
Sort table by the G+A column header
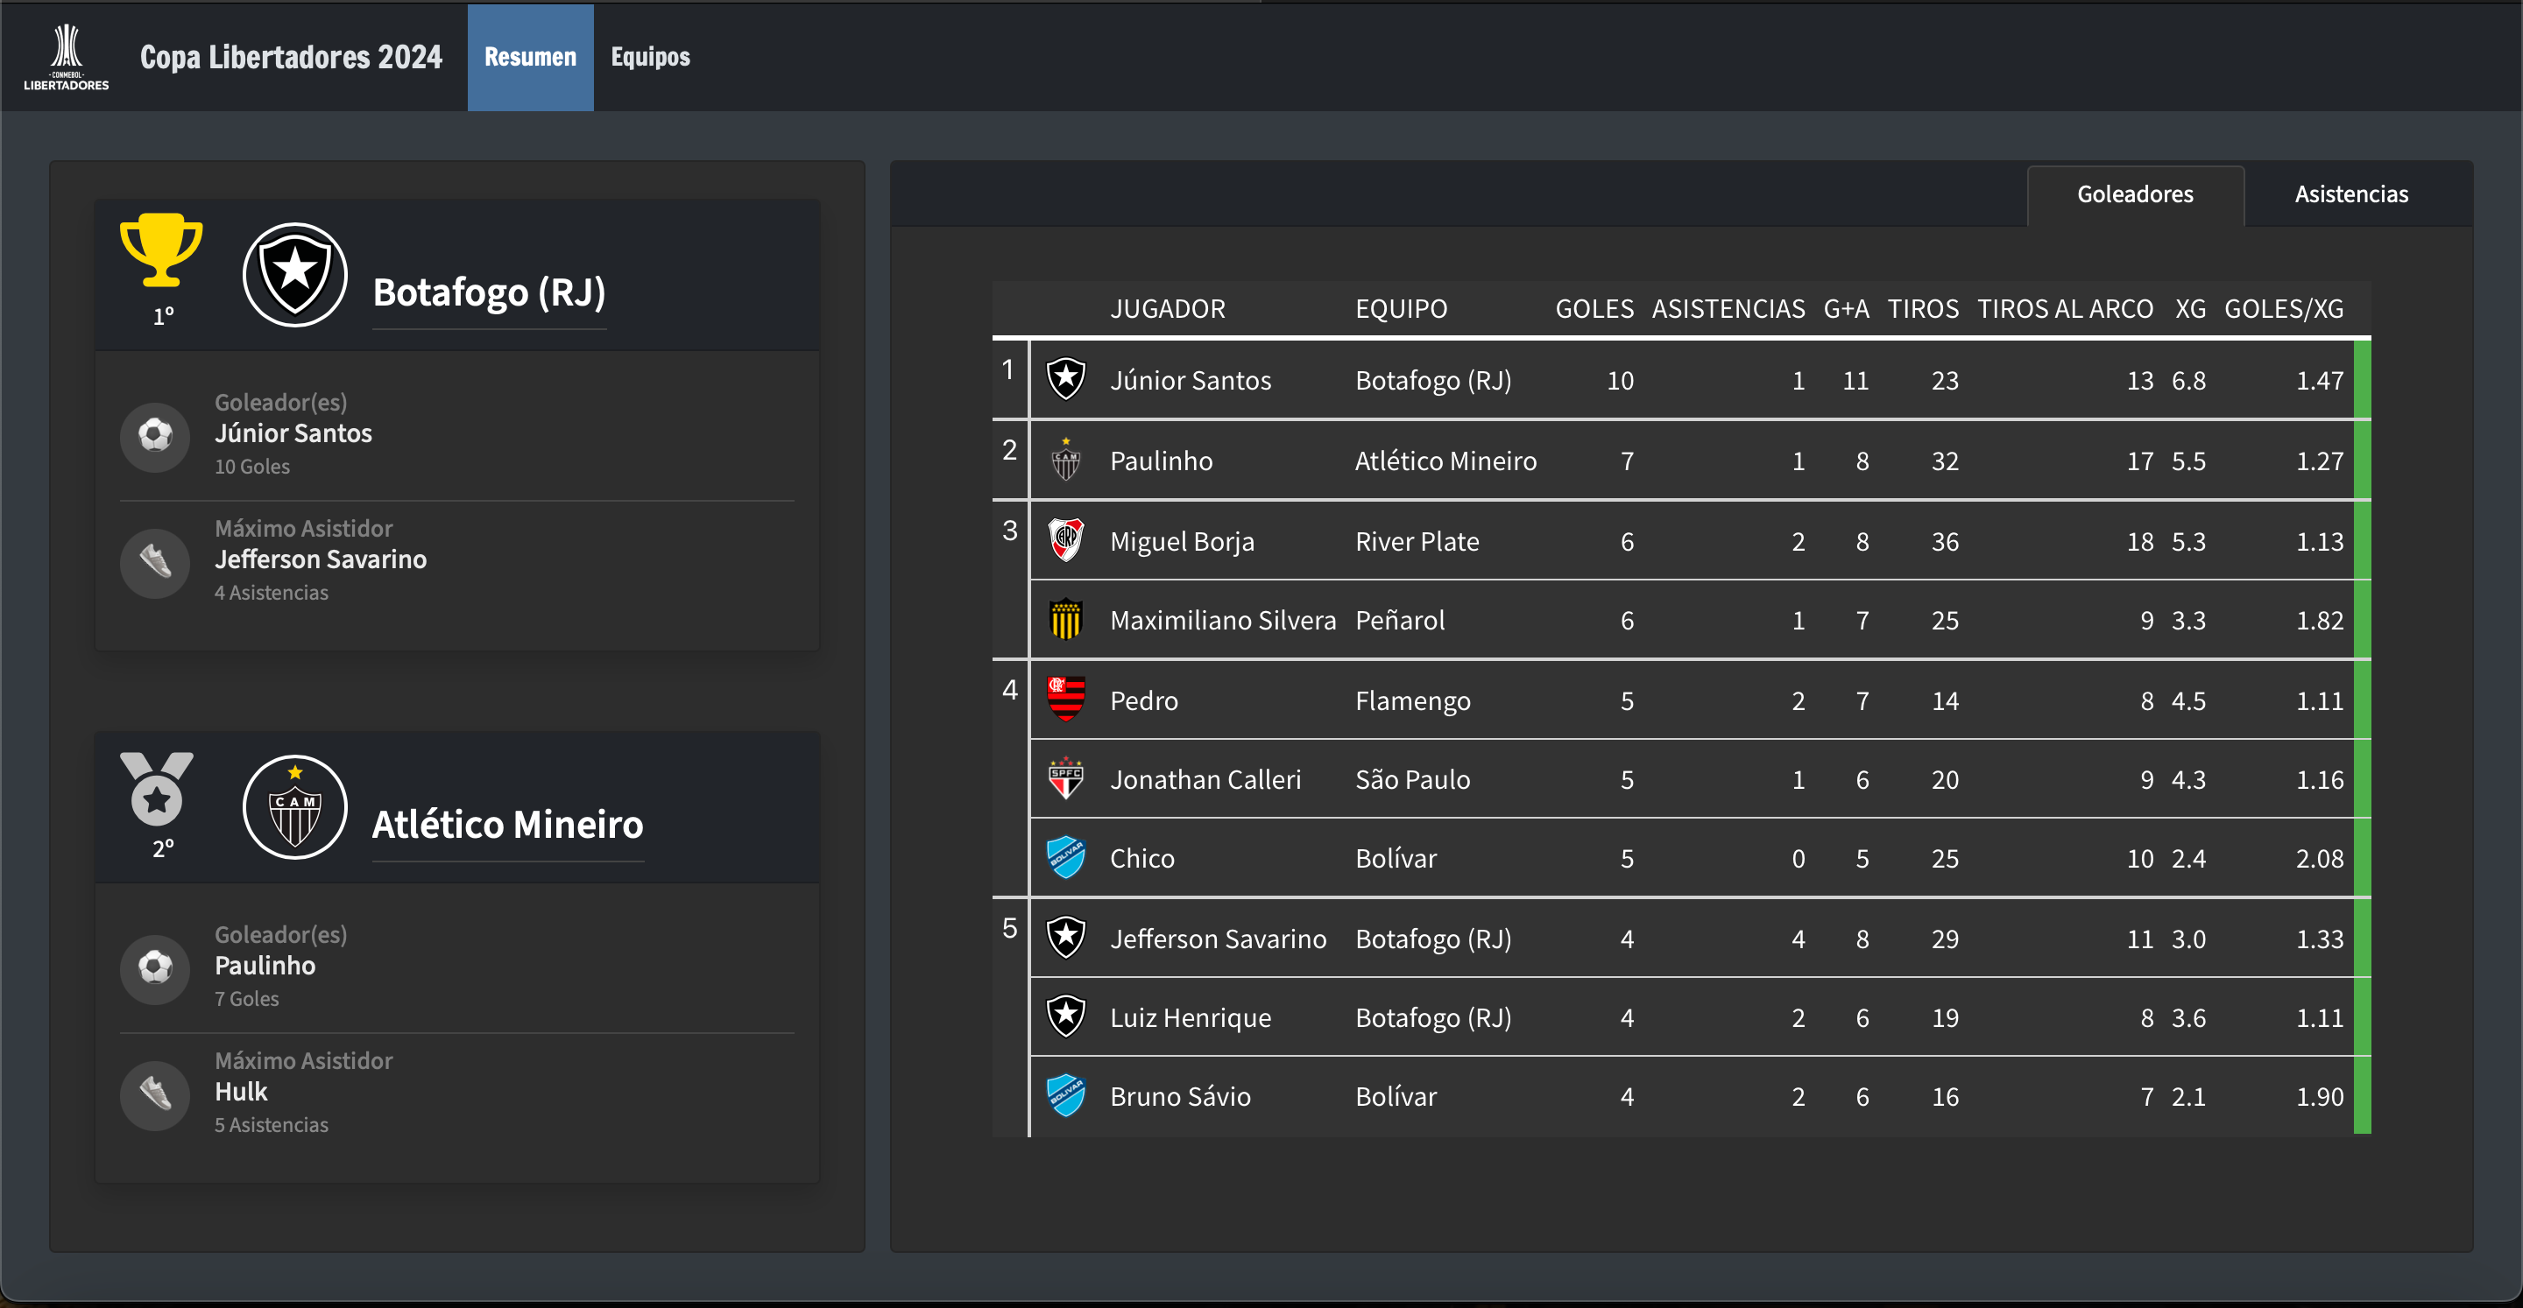[x=1846, y=309]
